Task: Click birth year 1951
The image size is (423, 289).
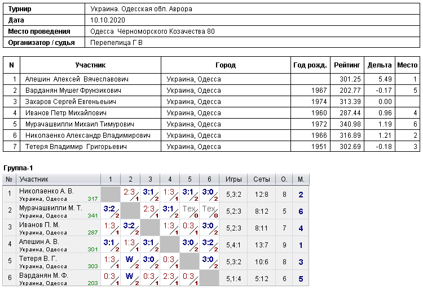Action: (x=319, y=147)
